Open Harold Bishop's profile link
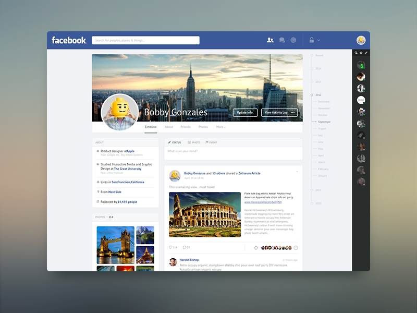Image resolution: width=417 pixels, height=313 pixels. coord(189,260)
